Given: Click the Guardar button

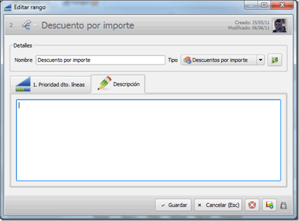Looking at the screenshot, I should coord(173,205).
